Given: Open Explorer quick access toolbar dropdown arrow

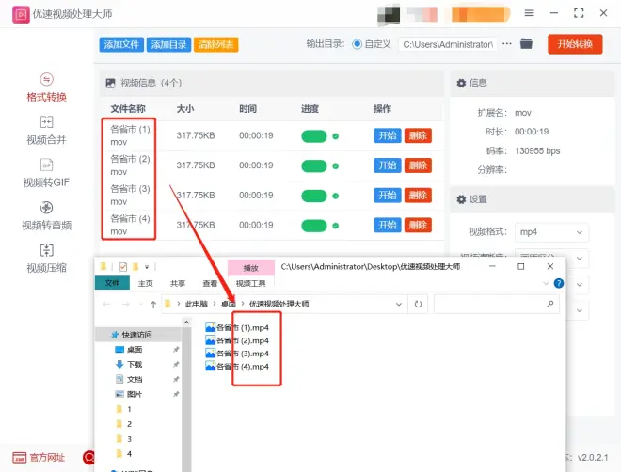Looking at the screenshot, I should pos(147,267).
